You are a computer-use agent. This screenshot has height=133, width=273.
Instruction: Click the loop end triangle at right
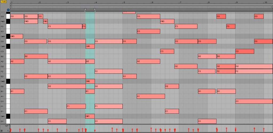click(272, 7)
